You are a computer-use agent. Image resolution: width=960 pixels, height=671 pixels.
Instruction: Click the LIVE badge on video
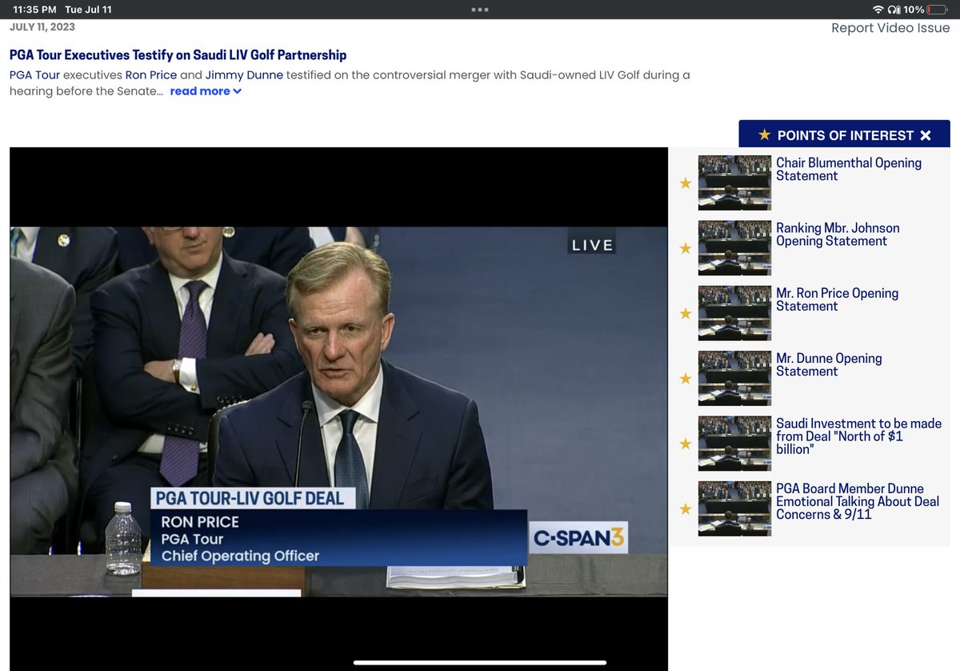pos(592,245)
